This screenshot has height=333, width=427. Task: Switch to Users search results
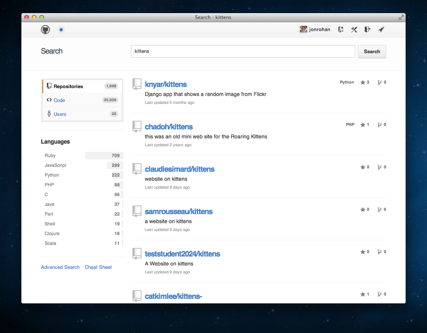point(60,114)
